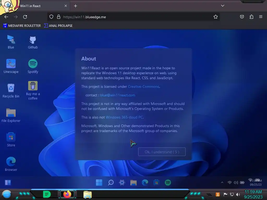267x200 pixels.
Task: Click host tray action center flag icon
Action: click(x=225, y=194)
